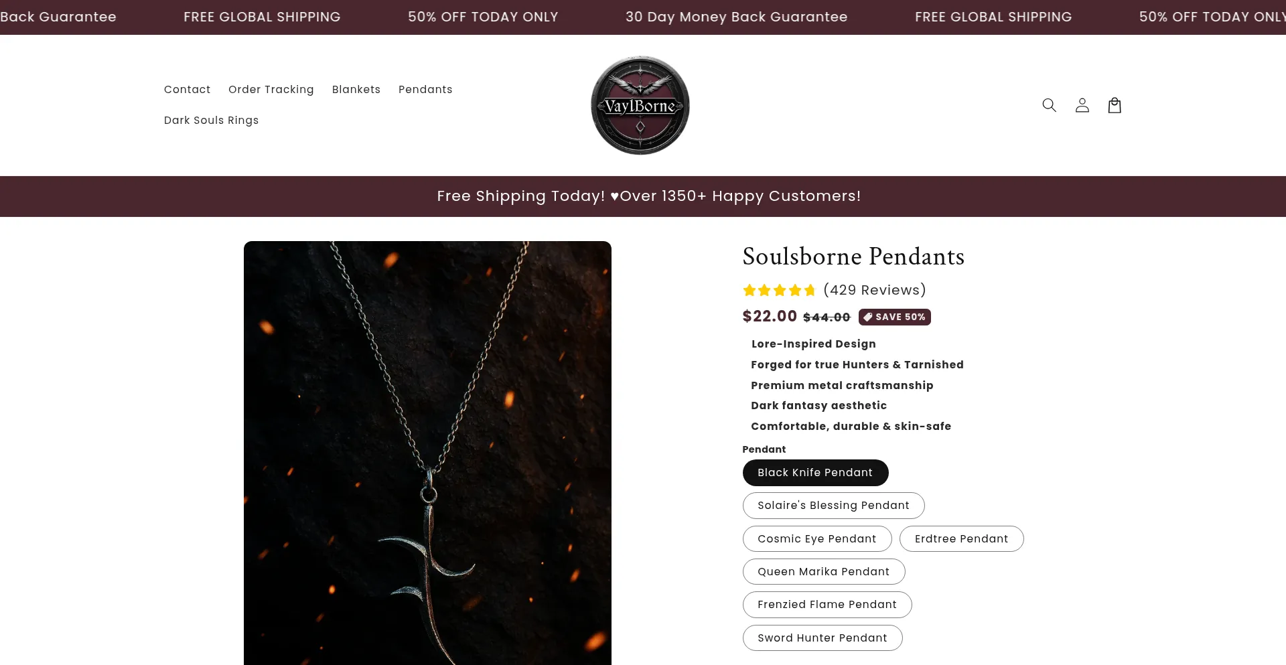Image resolution: width=1286 pixels, height=665 pixels.
Task: Click the SAVE 50% tag badge
Action: coord(895,317)
